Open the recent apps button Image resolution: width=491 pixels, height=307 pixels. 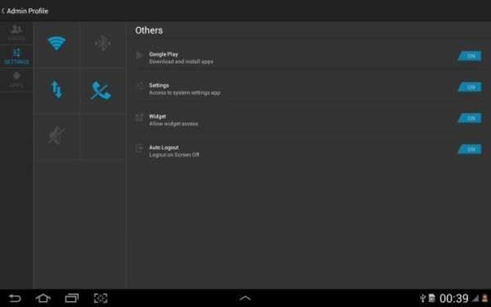[x=72, y=298]
